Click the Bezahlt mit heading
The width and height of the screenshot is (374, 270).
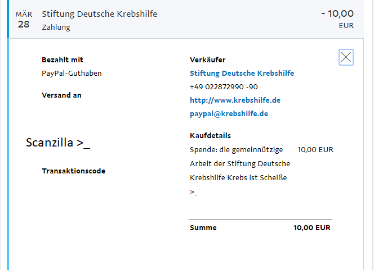pos(63,60)
